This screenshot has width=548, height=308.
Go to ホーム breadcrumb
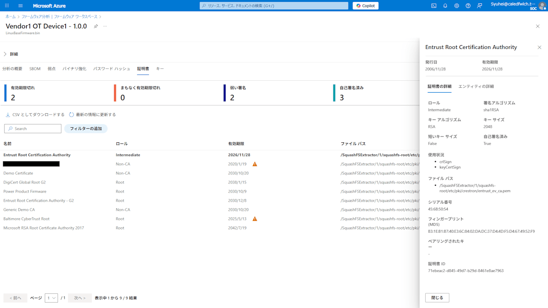pos(11,16)
